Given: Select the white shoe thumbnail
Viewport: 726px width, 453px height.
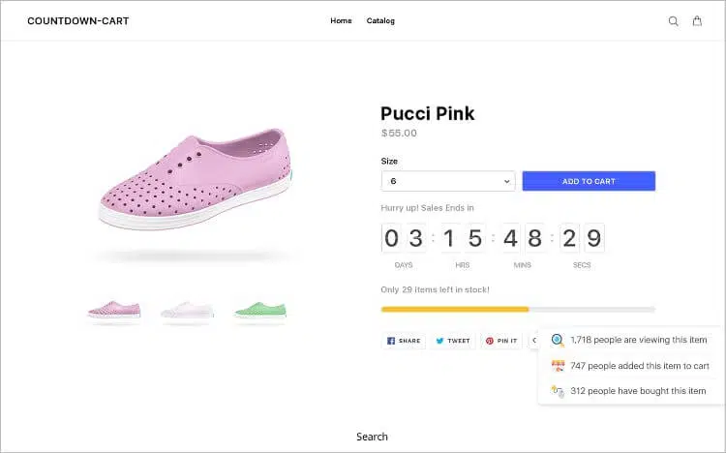Looking at the screenshot, I should (x=186, y=310).
